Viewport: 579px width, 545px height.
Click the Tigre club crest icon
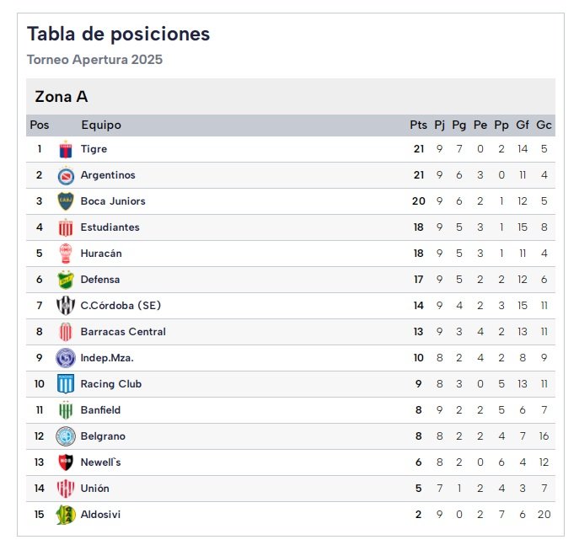pos(66,150)
